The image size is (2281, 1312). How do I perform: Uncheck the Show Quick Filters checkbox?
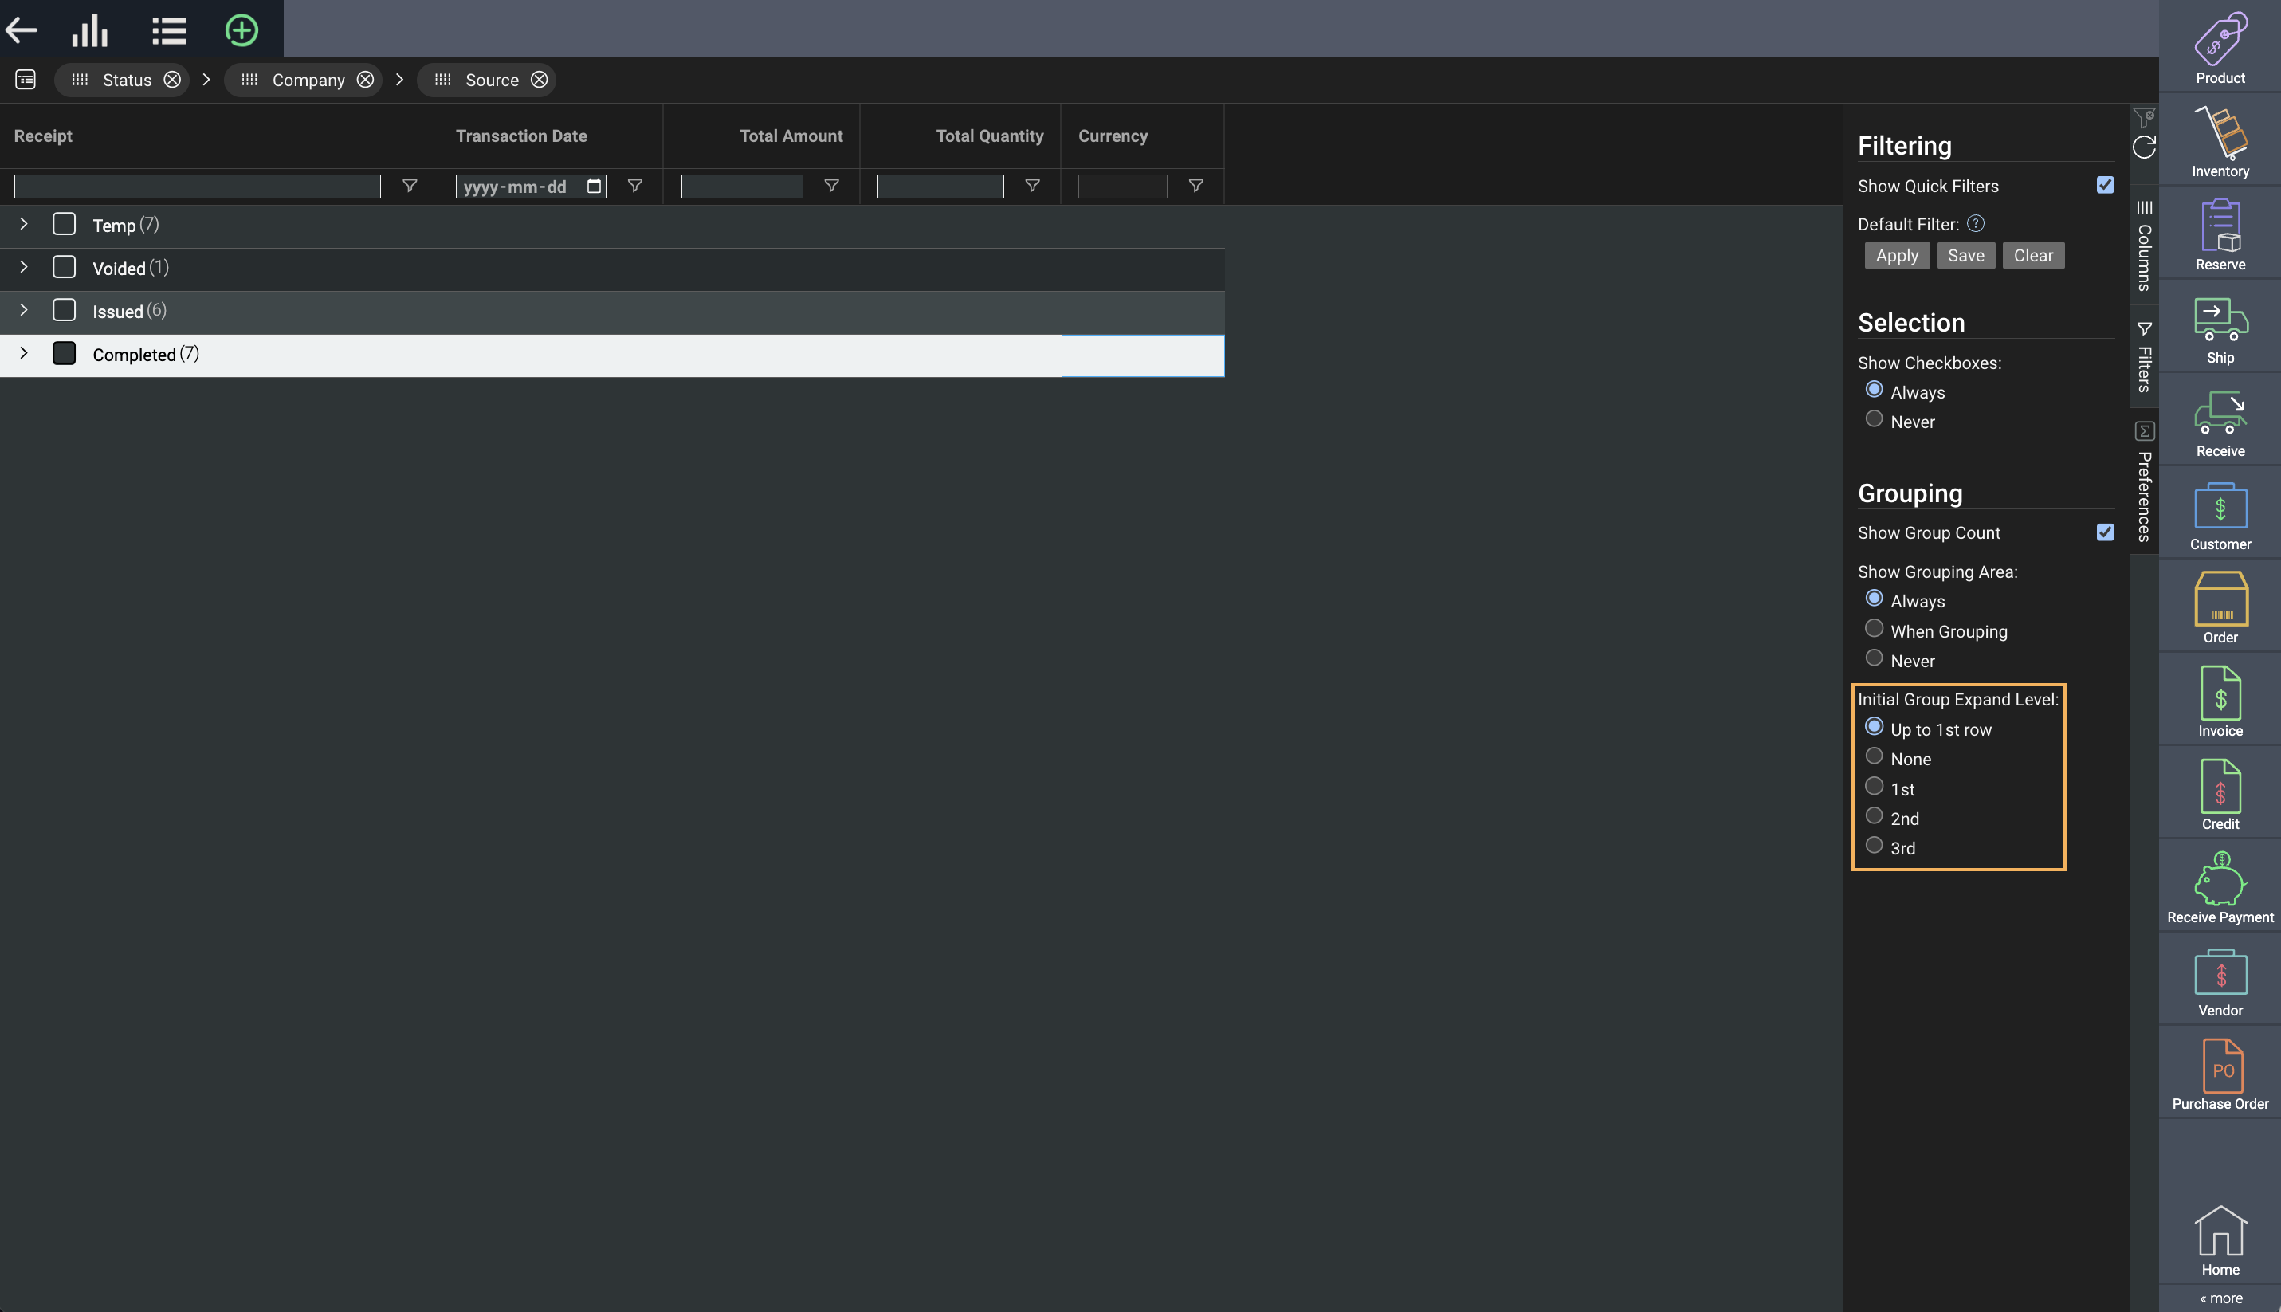2104,185
